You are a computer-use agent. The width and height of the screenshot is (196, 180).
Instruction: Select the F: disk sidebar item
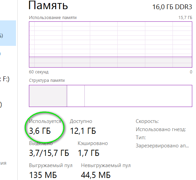[4, 79]
